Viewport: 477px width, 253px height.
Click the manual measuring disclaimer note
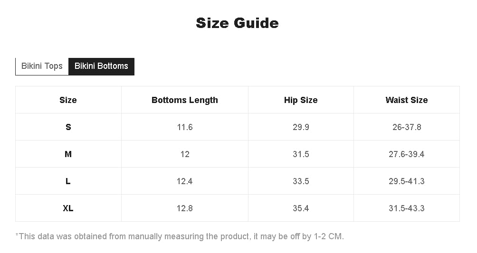(x=180, y=236)
